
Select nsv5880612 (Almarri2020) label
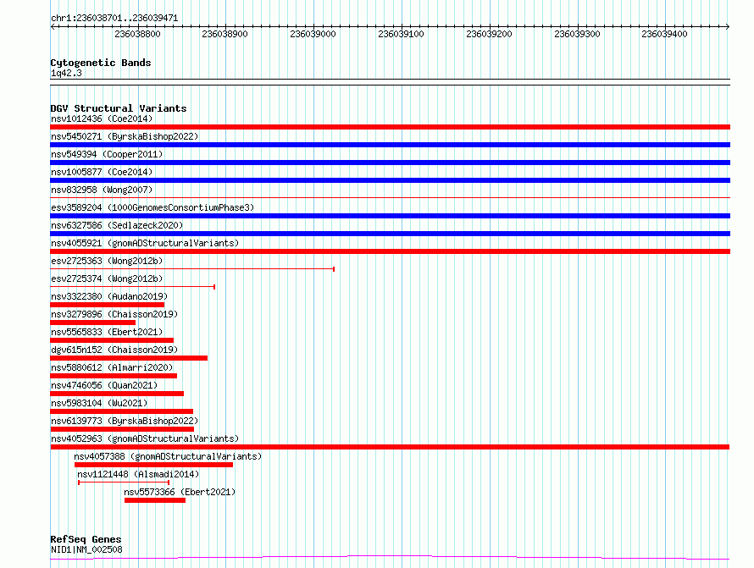click(112, 367)
